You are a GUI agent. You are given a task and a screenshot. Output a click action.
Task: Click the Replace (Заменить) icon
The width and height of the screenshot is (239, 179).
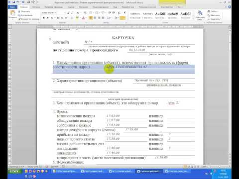click(x=209, y=15)
